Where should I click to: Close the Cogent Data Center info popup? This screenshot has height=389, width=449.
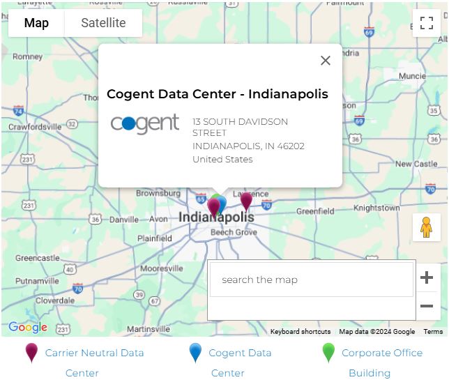(x=325, y=61)
